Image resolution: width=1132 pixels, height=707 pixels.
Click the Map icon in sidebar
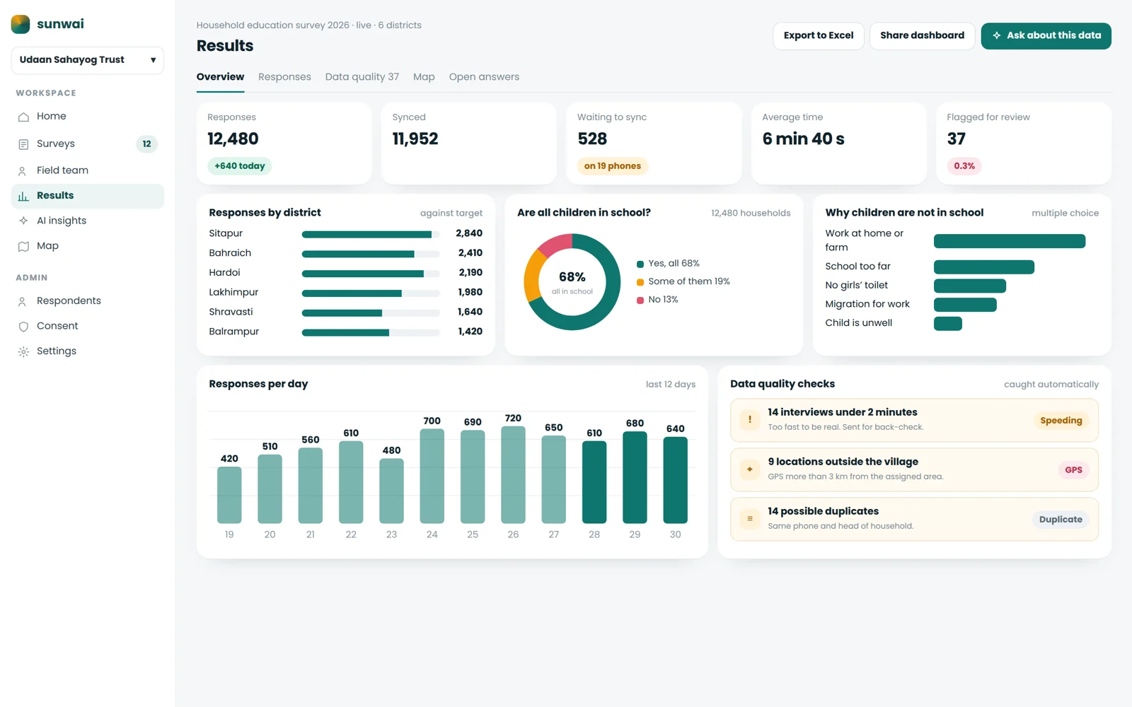(23, 246)
